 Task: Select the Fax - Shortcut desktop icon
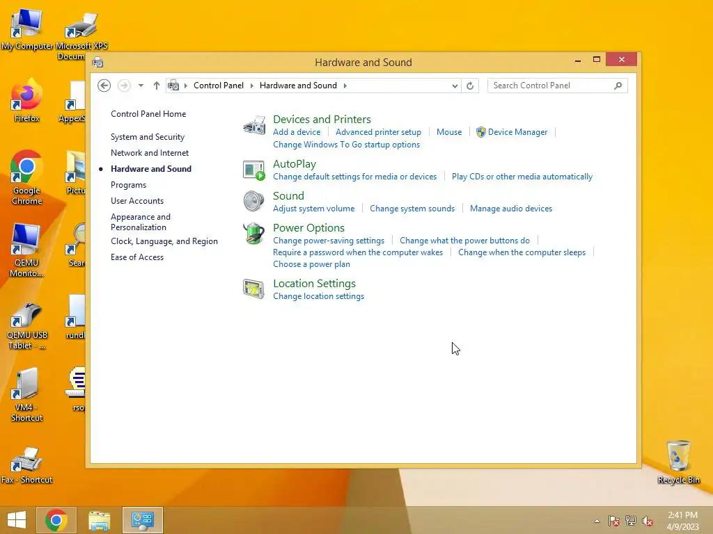coord(27,465)
